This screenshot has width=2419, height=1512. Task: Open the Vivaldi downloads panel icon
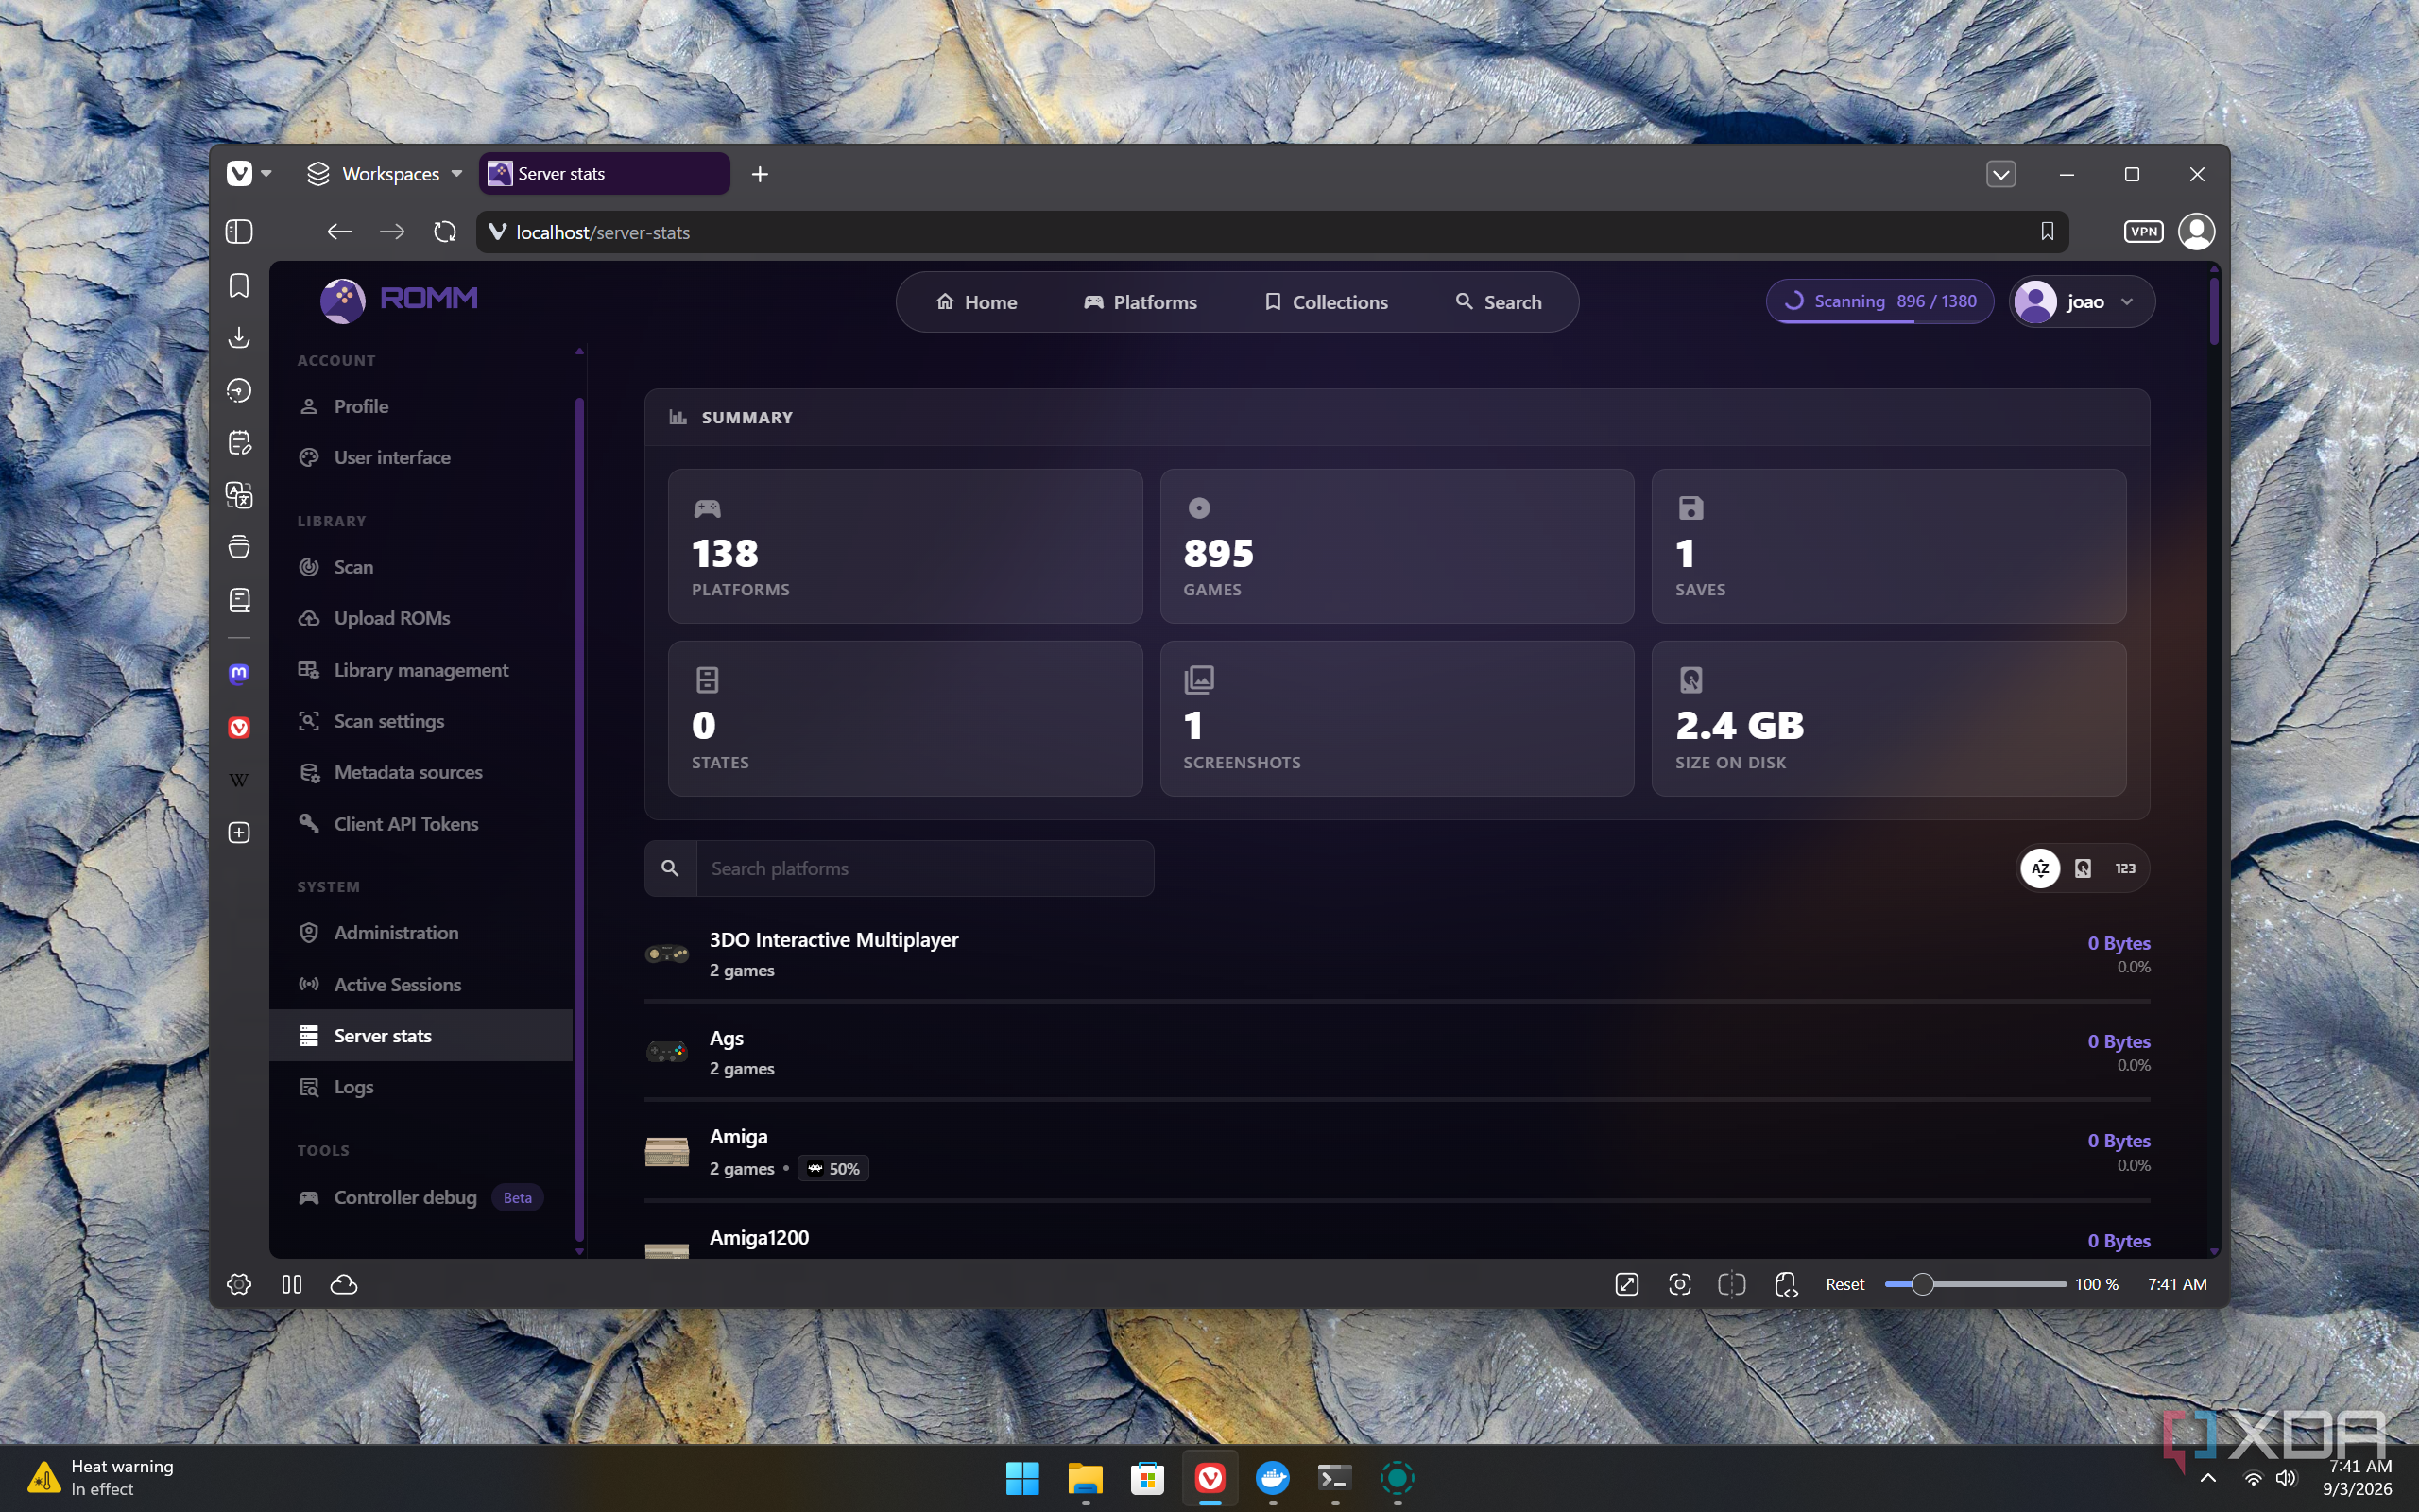click(x=239, y=338)
